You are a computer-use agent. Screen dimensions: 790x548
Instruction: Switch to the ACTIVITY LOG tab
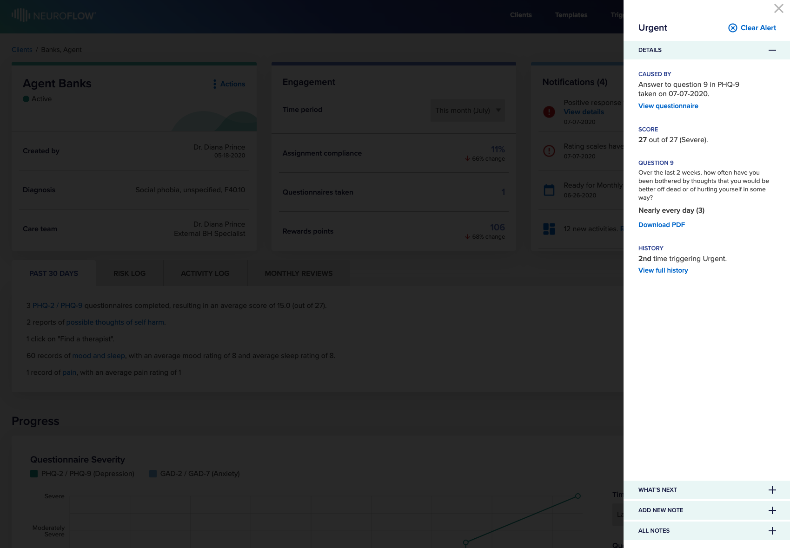[205, 274]
